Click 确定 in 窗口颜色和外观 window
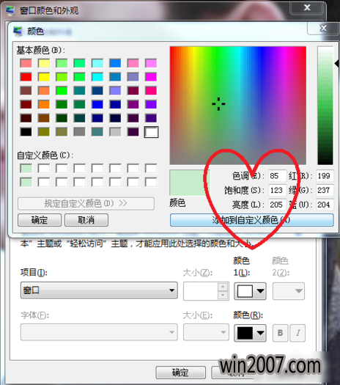The image size is (340, 385). click(x=180, y=373)
